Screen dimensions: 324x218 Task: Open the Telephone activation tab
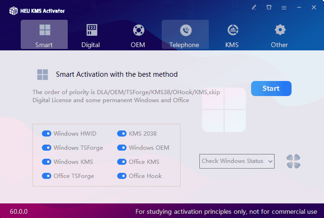pyautogui.click(x=185, y=34)
